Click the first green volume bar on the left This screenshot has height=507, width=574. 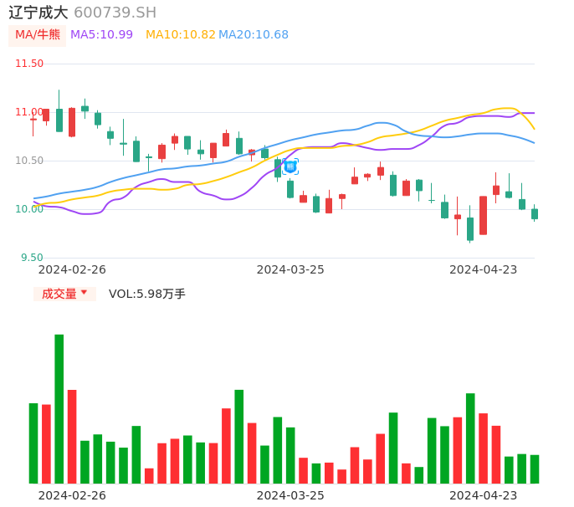33,443
